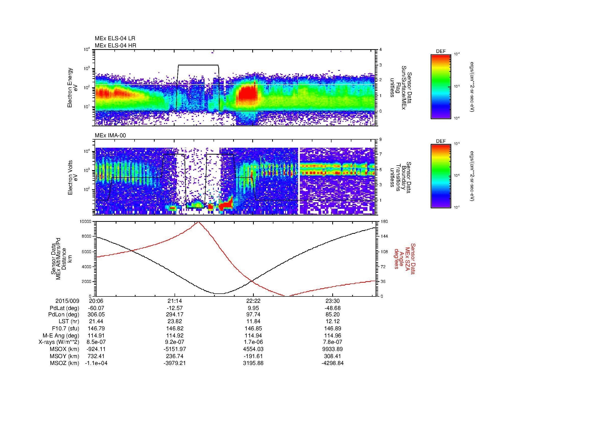Click the time label '22:22'

(253, 301)
